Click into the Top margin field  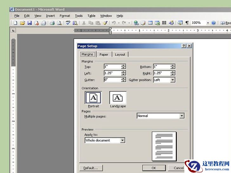tap(113, 67)
